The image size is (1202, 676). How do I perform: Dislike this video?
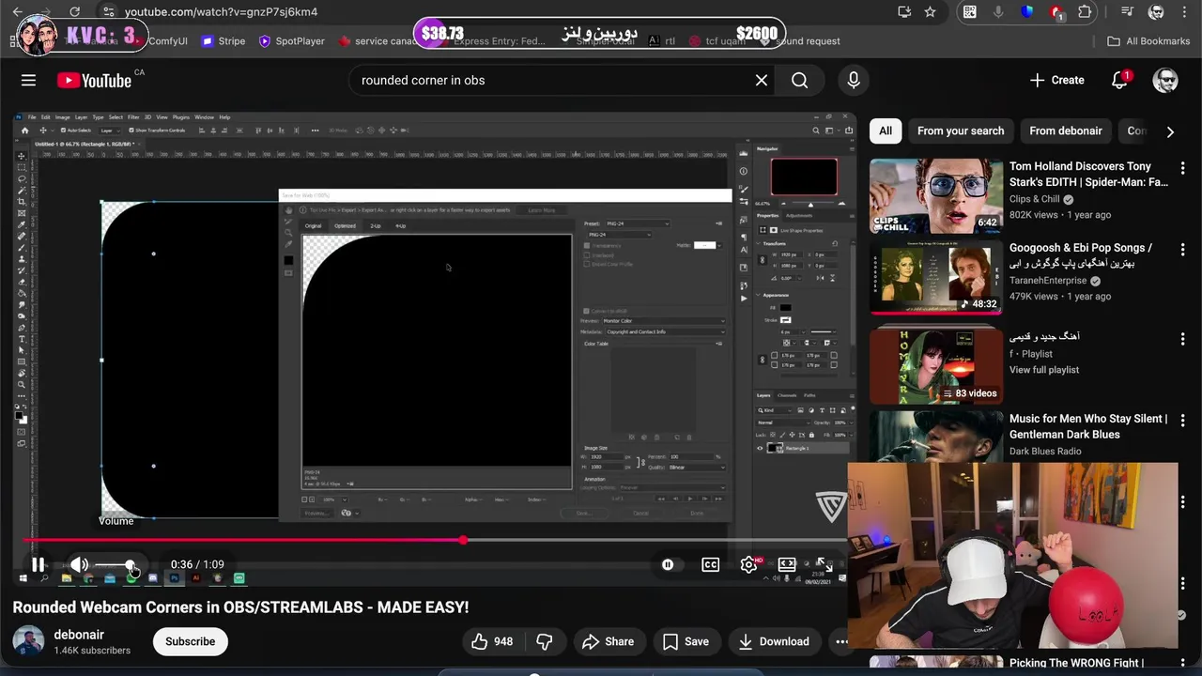[x=545, y=641]
